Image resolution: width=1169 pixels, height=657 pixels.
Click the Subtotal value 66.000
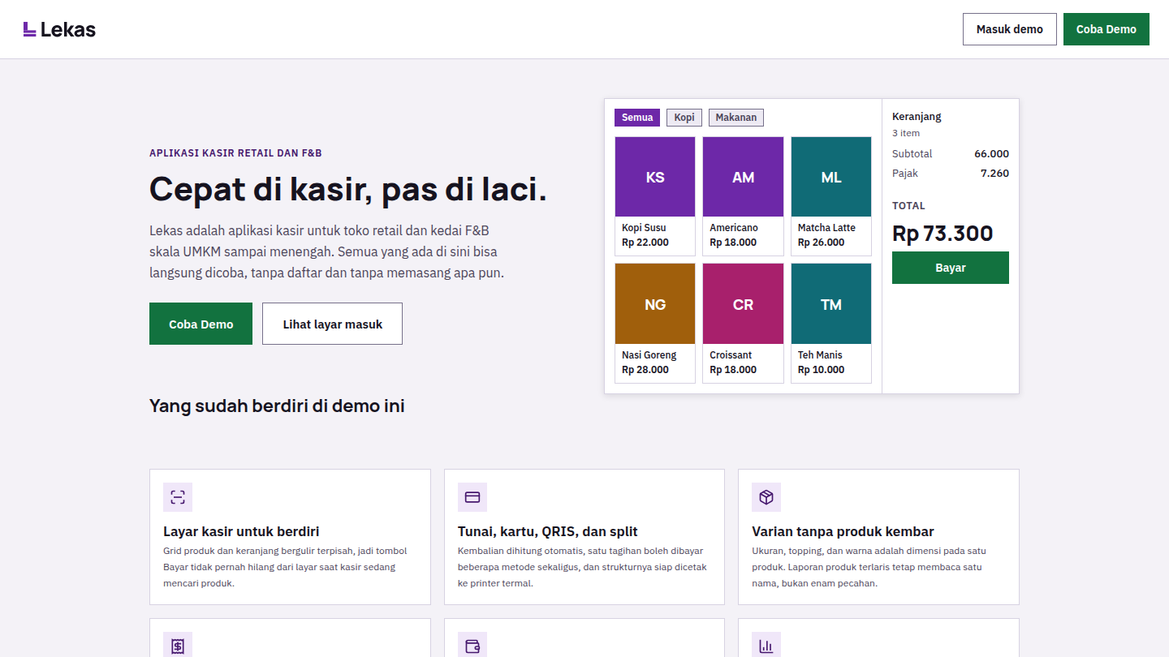(x=991, y=154)
